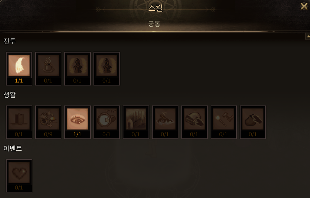The image size is (310, 198).
Task: Open the 0/9 flowers and potion skill
Action: click(x=48, y=122)
